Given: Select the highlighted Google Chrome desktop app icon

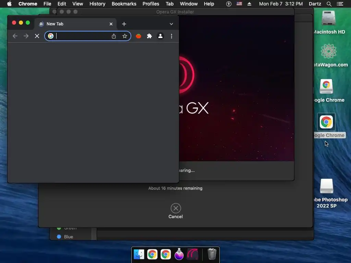Looking at the screenshot, I should click(326, 122).
